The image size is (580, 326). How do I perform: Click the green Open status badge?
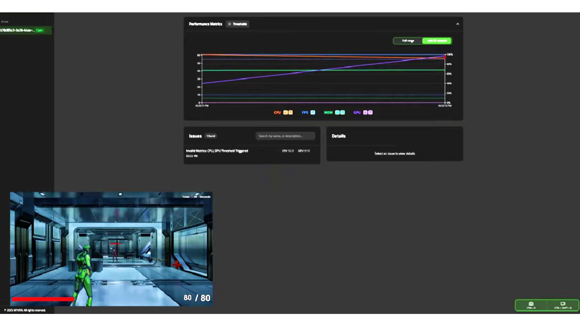(x=39, y=30)
